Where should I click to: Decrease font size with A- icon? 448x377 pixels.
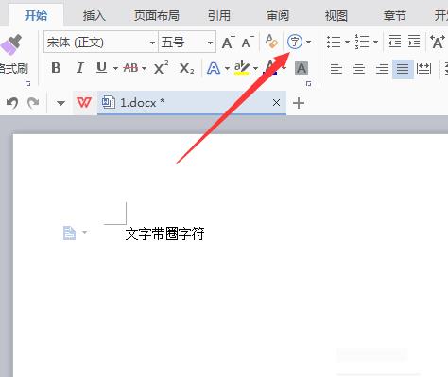(248, 42)
